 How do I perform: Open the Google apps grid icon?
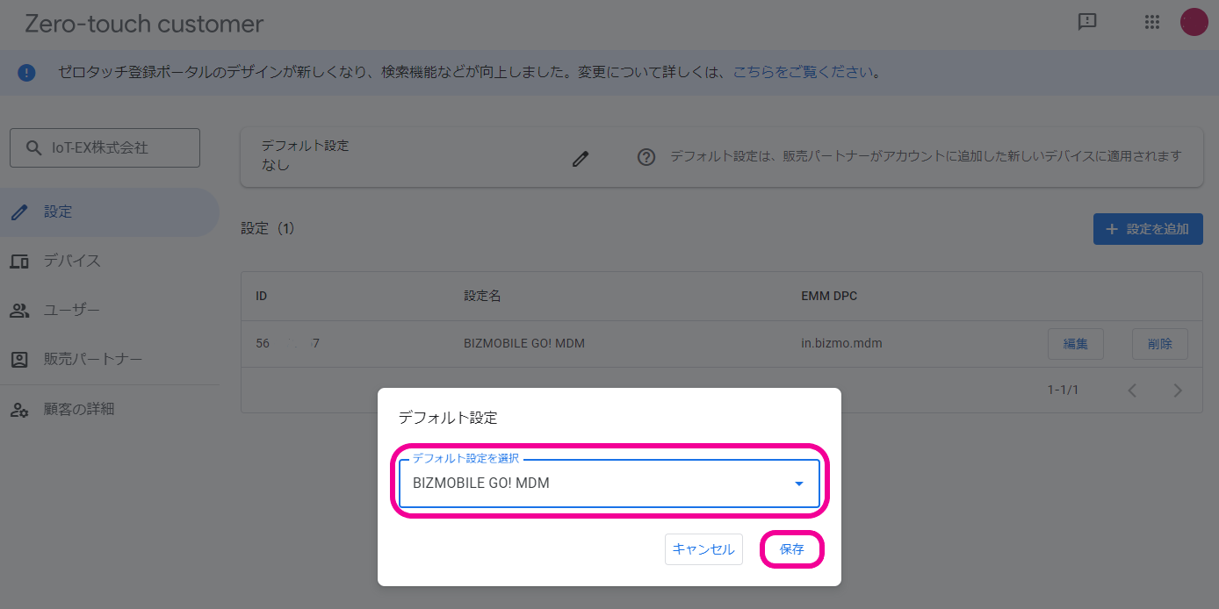(1152, 23)
